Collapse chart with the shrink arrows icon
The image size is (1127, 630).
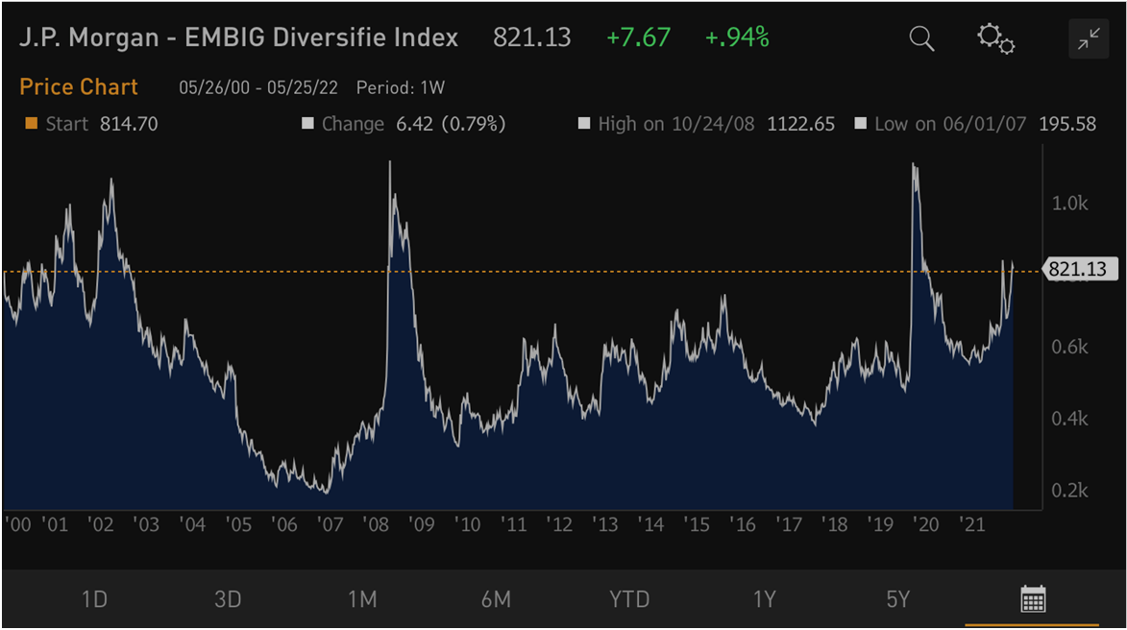[x=1089, y=38]
